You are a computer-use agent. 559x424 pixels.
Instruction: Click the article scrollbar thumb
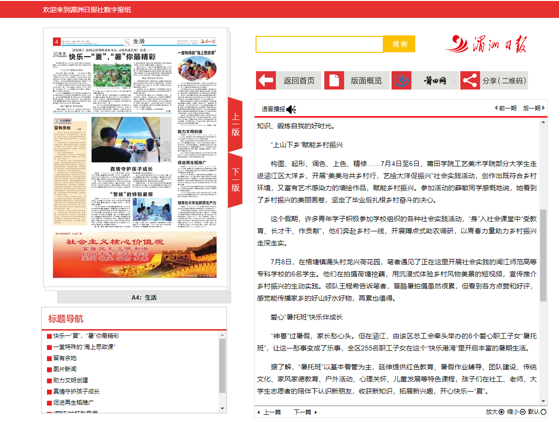[x=544, y=256]
